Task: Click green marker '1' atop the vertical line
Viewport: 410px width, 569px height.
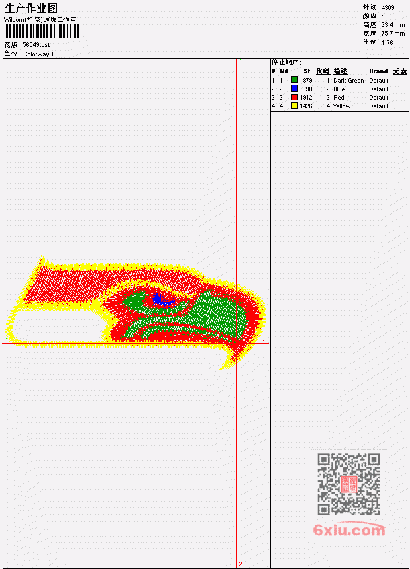Action: (x=241, y=62)
